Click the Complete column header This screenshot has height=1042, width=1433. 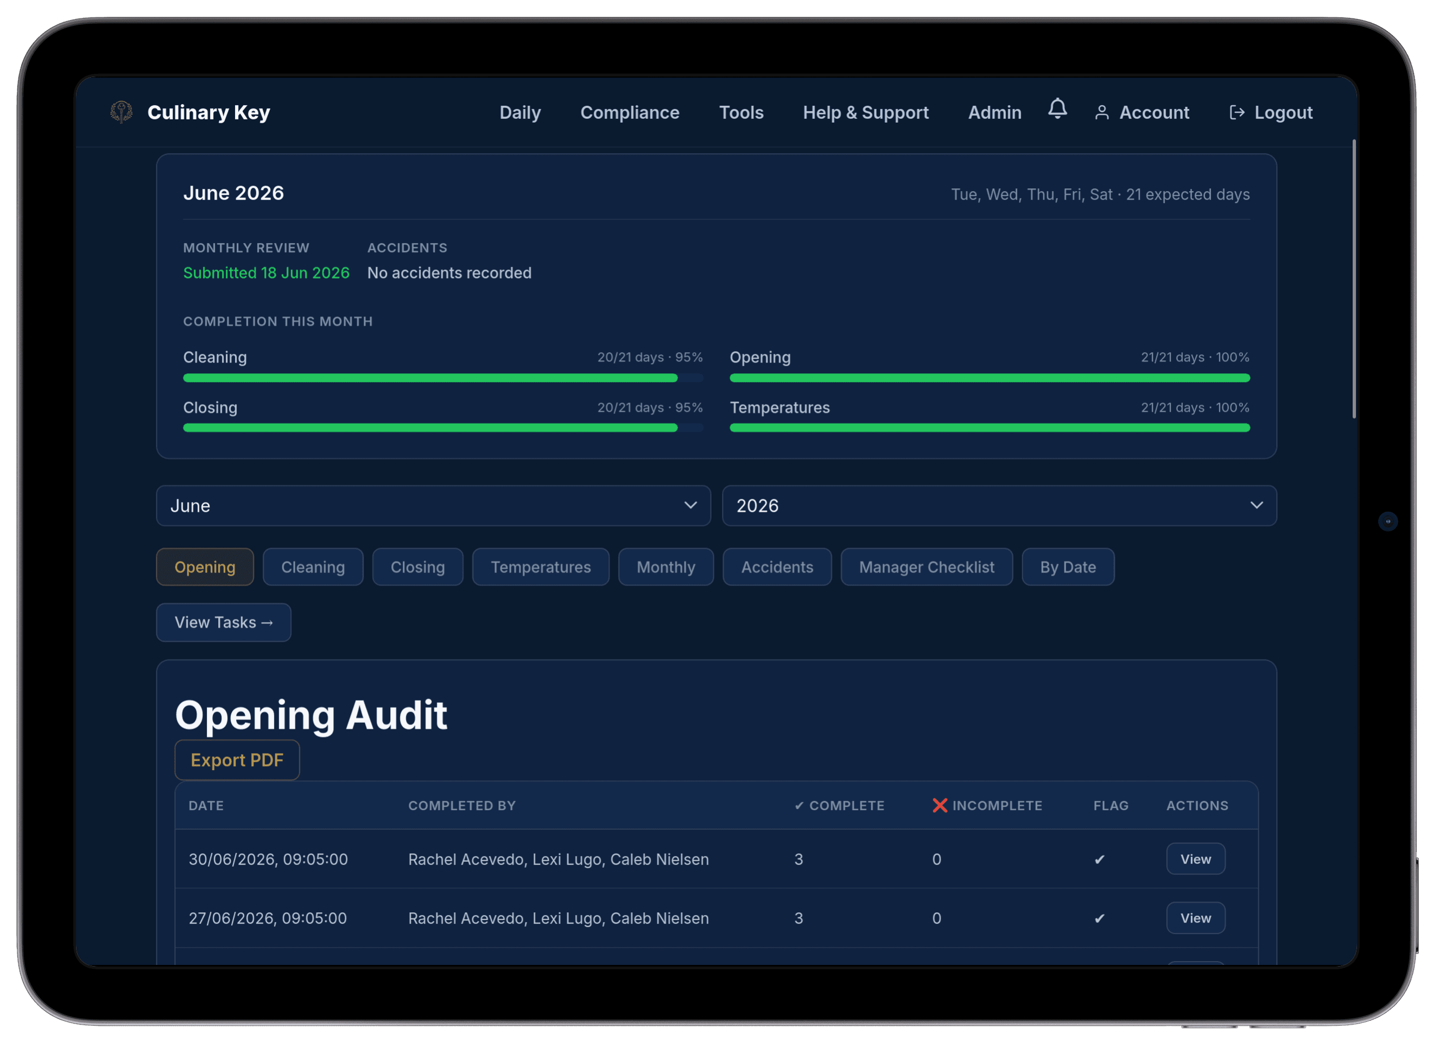click(839, 805)
